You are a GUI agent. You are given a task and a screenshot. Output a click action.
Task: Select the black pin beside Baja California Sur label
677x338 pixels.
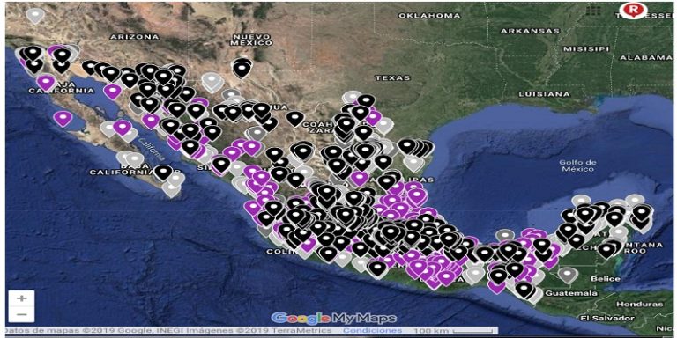click(x=163, y=172)
